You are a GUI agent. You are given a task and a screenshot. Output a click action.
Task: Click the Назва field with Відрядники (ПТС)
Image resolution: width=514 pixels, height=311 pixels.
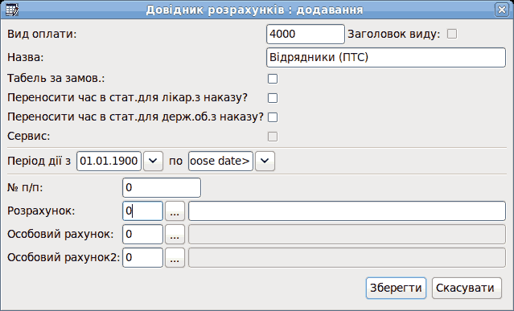pyautogui.click(x=386, y=58)
